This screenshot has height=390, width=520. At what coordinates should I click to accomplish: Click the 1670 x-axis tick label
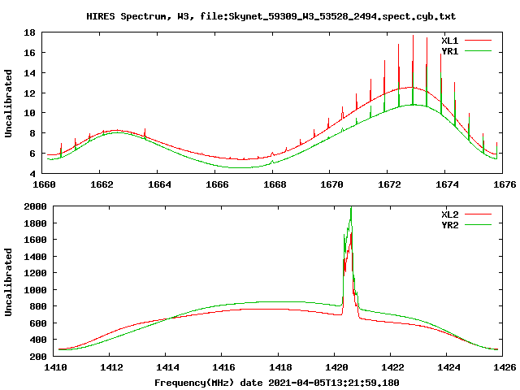332,184
